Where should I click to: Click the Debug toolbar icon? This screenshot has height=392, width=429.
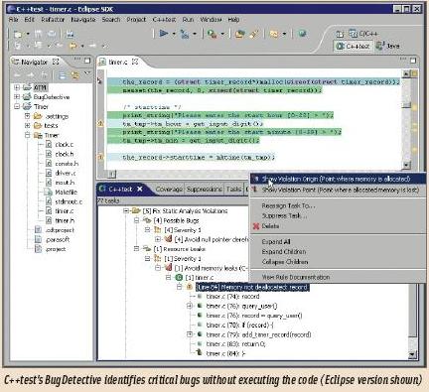(x=185, y=34)
